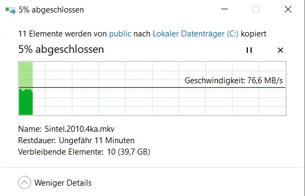
Task: Close the copy dialog window
Action: point(288,9)
